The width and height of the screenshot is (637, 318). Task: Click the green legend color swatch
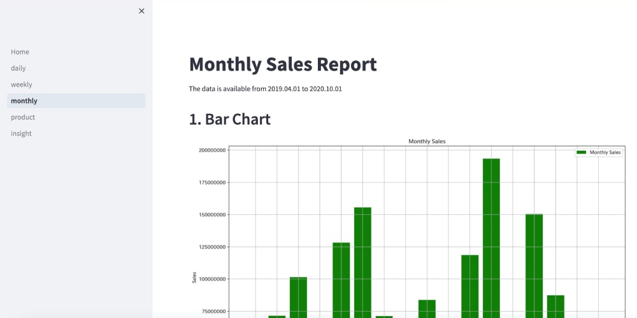click(x=581, y=153)
